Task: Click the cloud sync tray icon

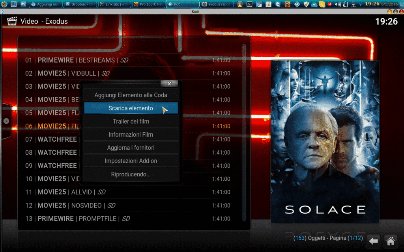Action: [x=314, y=4]
